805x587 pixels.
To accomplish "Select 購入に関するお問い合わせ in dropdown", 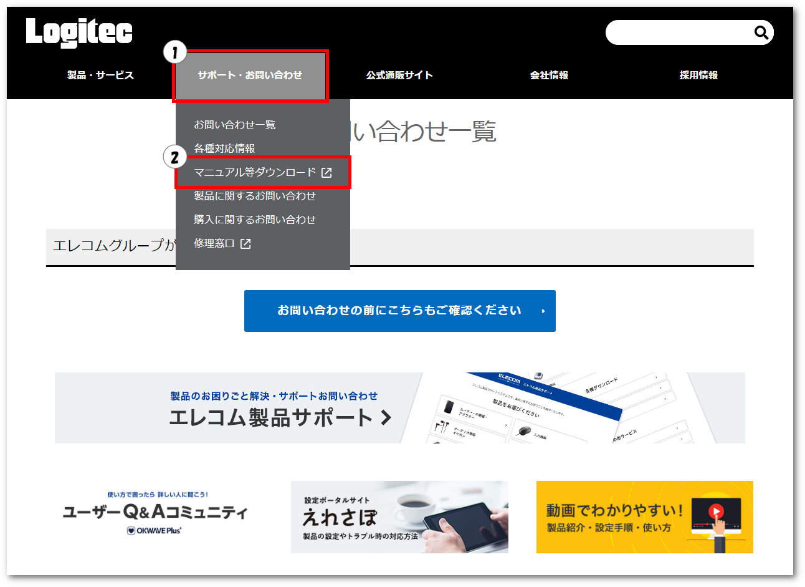I will pyautogui.click(x=255, y=220).
